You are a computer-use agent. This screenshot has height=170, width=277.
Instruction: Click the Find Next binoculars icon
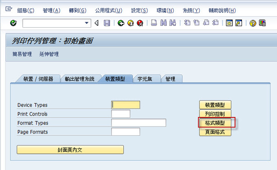point(173,23)
